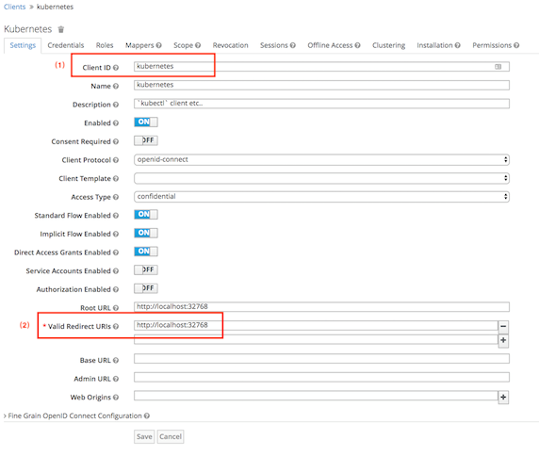Expand Fine Grain OpenID Connect Configuration

[74, 415]
